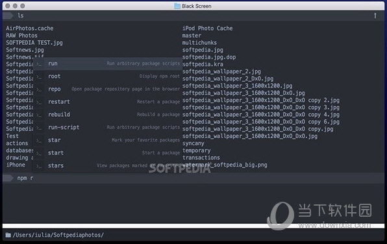387x244 pixels.
Task: Click the terminal icon beside "root"
Action: [x=39, y=77]
